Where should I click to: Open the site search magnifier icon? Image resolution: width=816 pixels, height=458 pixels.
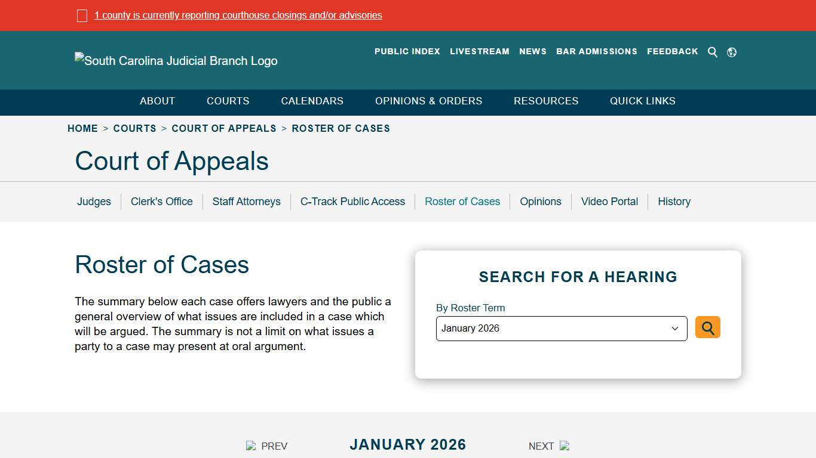pyautogui.click(x=712, y=52)
